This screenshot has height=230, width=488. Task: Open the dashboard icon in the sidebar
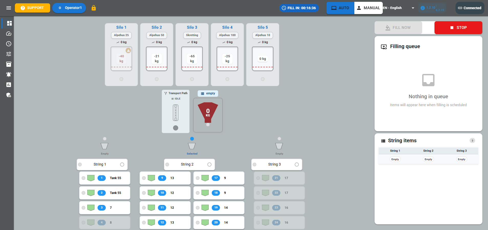pyautogui.click(x=9, y=23)
